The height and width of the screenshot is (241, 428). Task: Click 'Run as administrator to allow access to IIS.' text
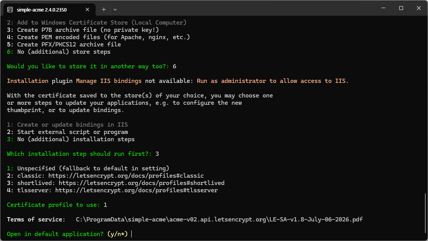click(x=273, y=81)
